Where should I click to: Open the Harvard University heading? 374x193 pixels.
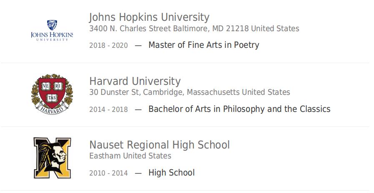click(135, 81)
